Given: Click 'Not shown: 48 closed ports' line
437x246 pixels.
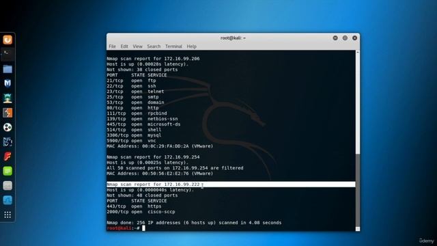Looking at the screenshot, I should [142, 195].
